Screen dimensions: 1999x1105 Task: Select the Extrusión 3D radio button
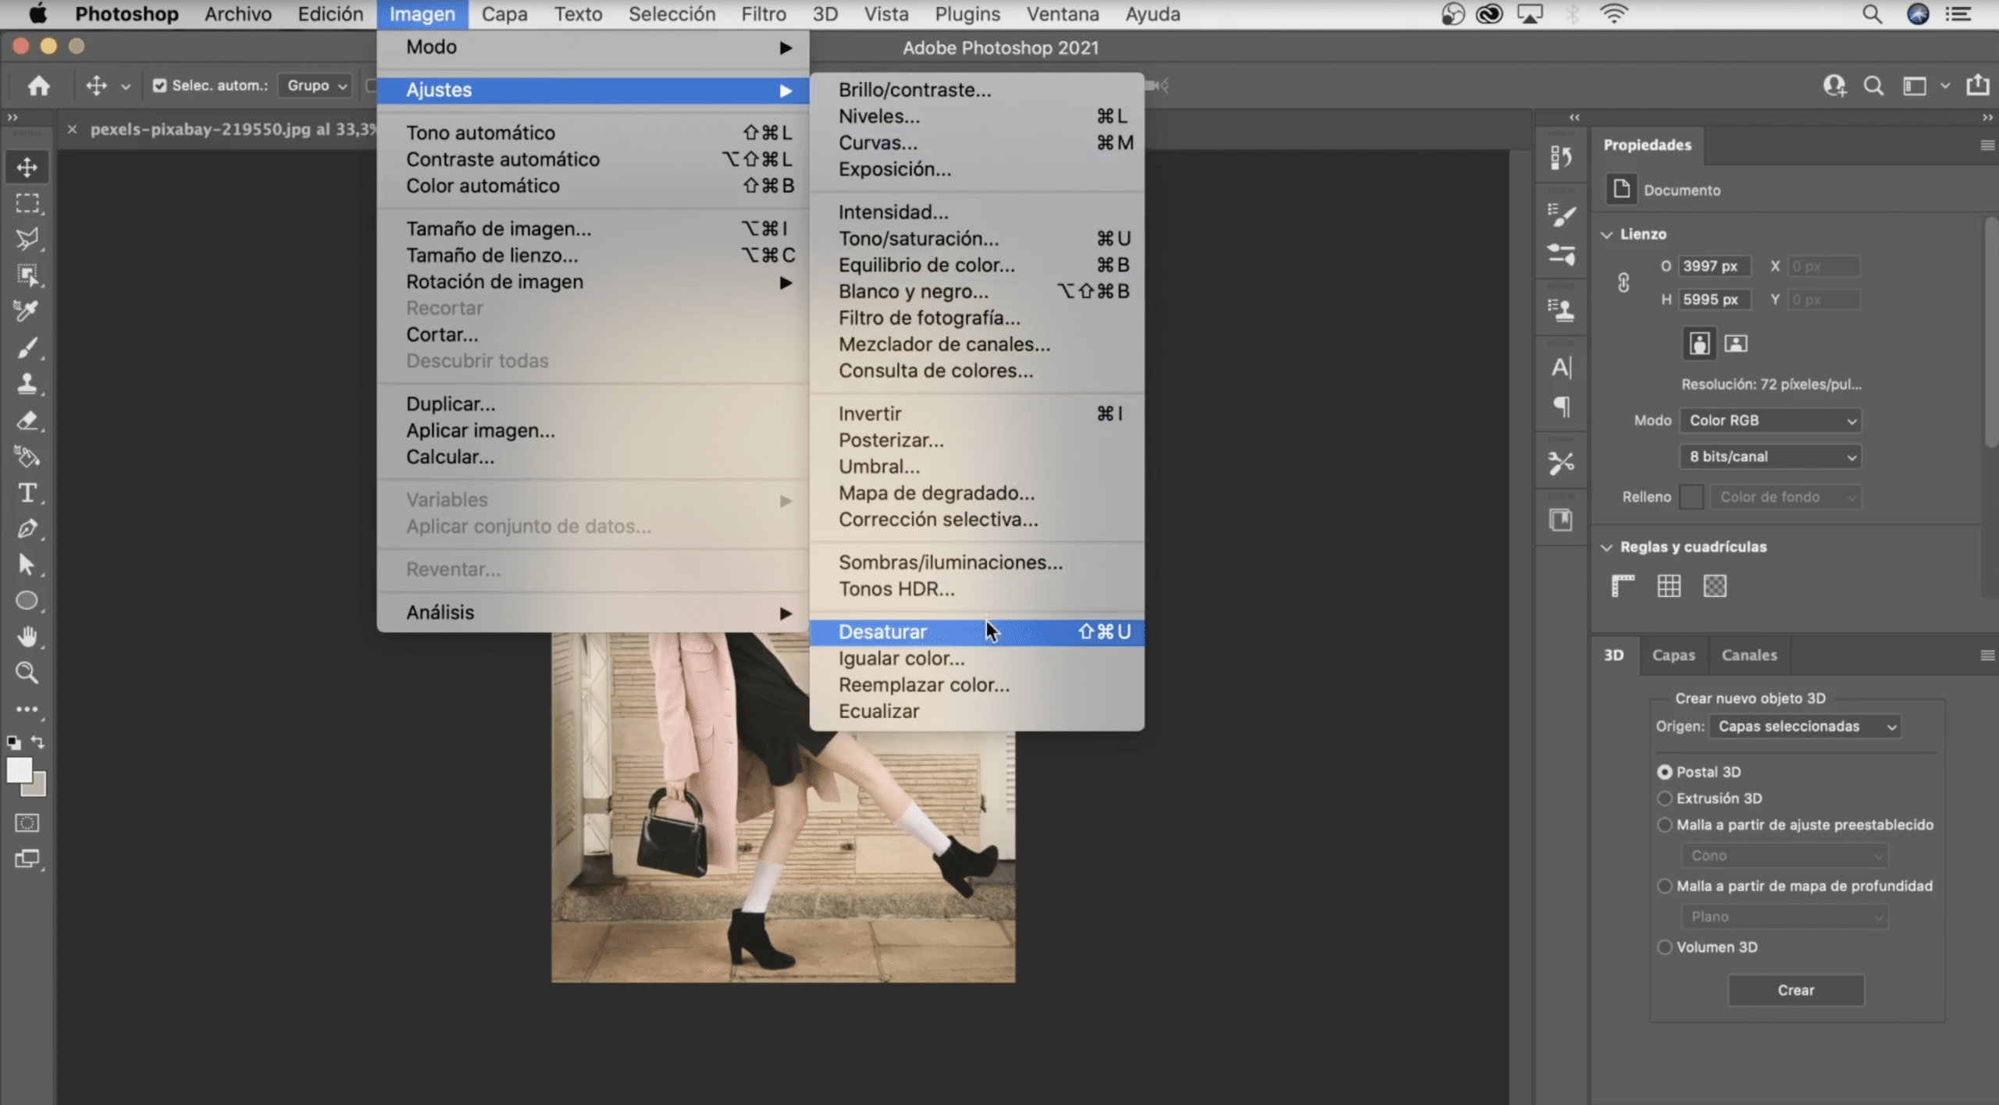click(1667, 798)
